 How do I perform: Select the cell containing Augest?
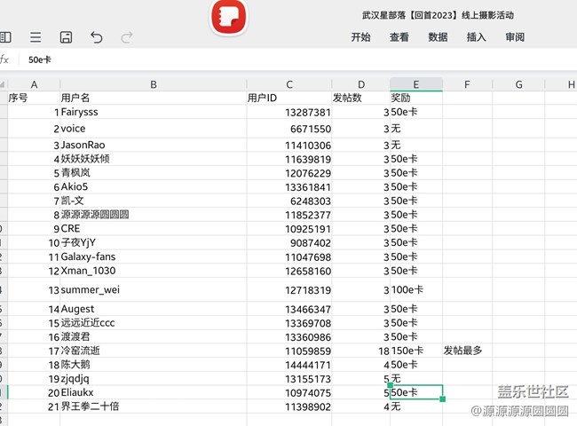coord(154,309)
